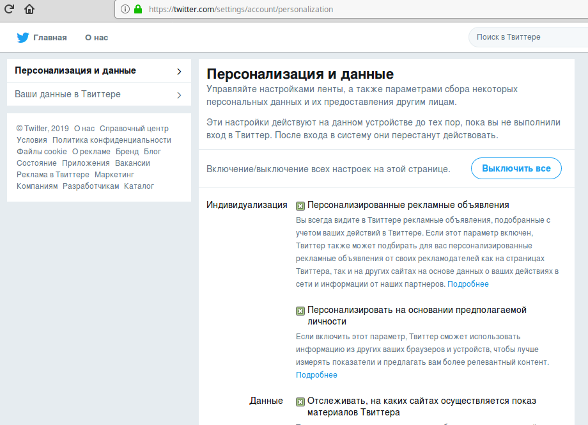This screenshot has width=588, height=425.
Task: Click the Данные section label
Action: pos(267,401)
